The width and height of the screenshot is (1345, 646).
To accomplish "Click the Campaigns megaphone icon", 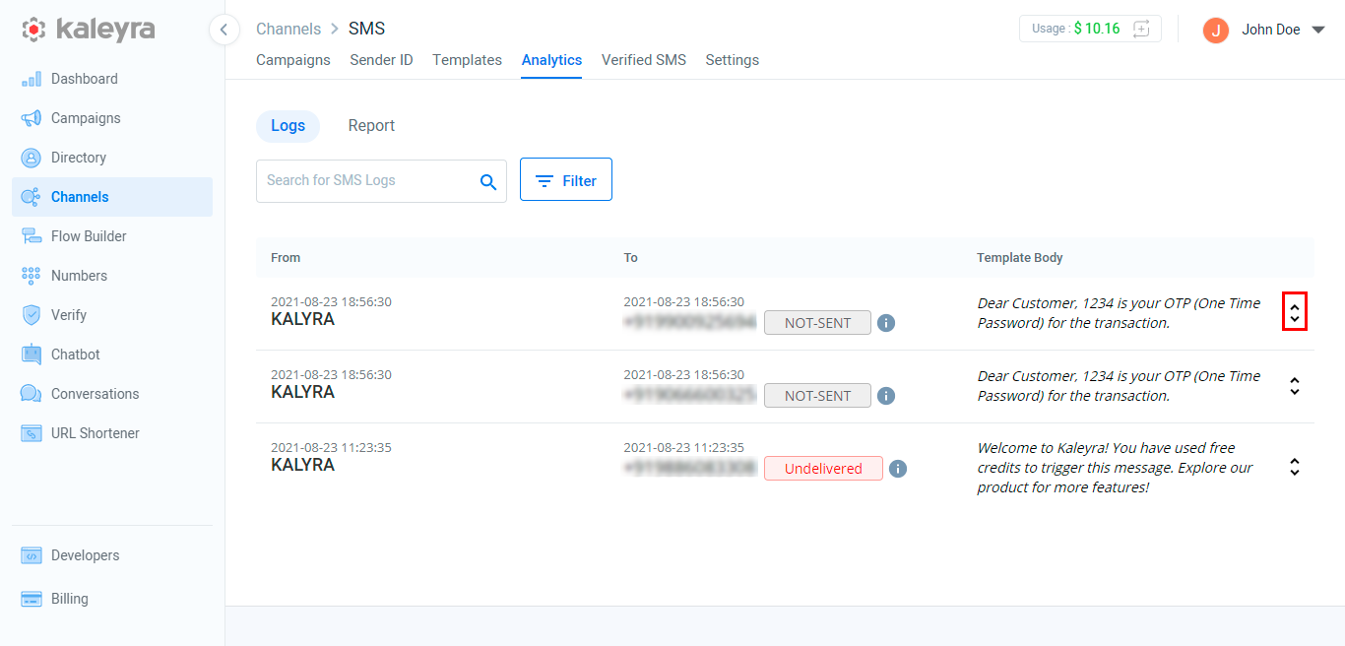I will click(x=32, y=118).
